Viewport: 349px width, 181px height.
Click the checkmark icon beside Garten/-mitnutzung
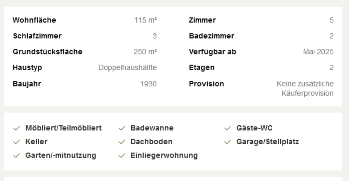click(x=17, y=156)
